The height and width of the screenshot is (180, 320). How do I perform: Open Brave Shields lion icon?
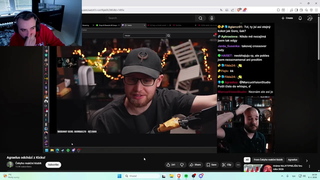pyautogui.click(x=238, y=10)
